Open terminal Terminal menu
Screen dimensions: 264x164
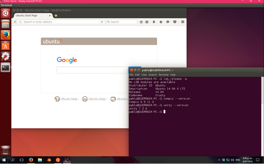163,75
